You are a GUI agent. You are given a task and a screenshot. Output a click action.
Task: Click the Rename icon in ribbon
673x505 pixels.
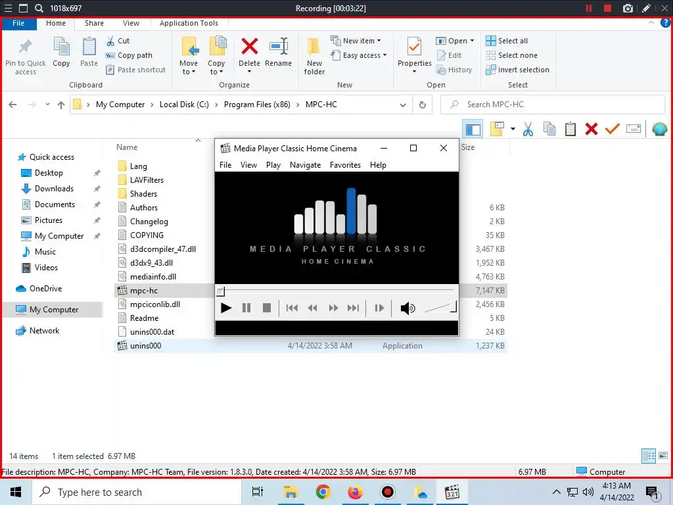coord(278,47)
